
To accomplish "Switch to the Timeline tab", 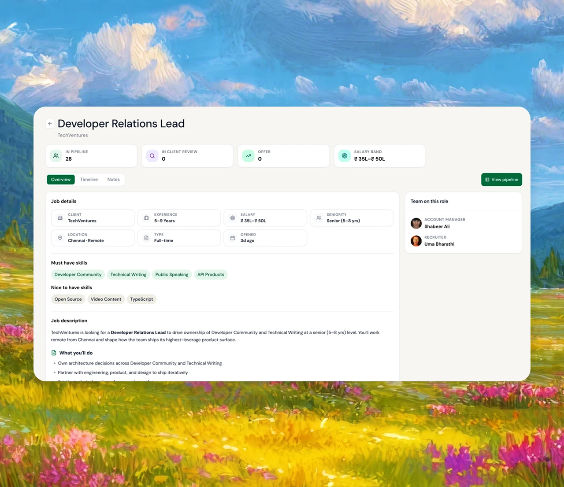I will [89, 180].
